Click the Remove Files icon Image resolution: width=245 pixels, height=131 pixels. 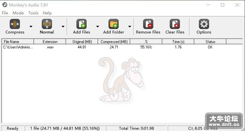(148, 24)
